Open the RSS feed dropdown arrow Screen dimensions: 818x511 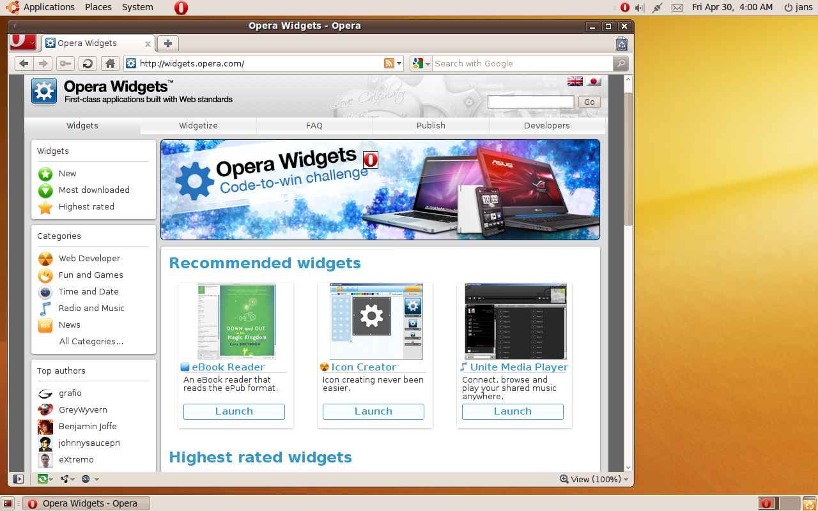pyautogui.click(x=399, y=63)
